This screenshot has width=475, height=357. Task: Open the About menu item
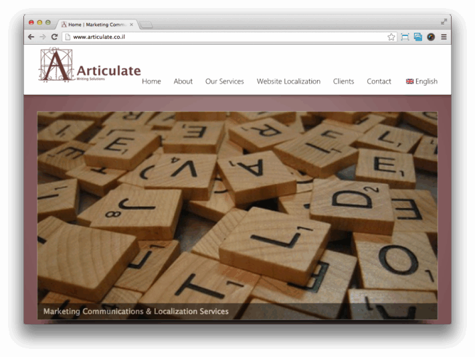pos(183,82)
